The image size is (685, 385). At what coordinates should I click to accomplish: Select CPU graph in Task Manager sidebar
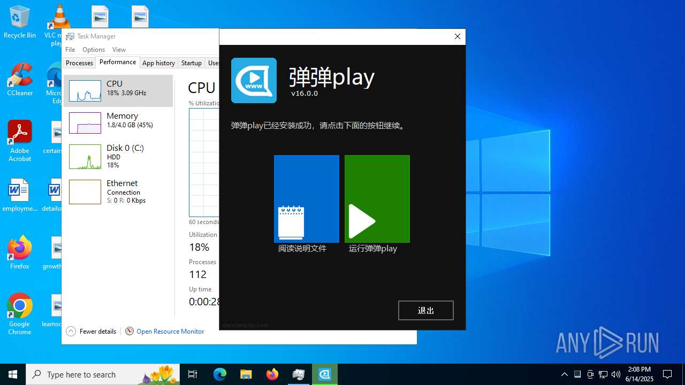[x=118, y=91]
